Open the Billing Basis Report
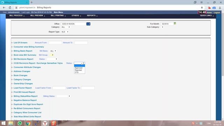224x126 pixels. click(23, 51)
